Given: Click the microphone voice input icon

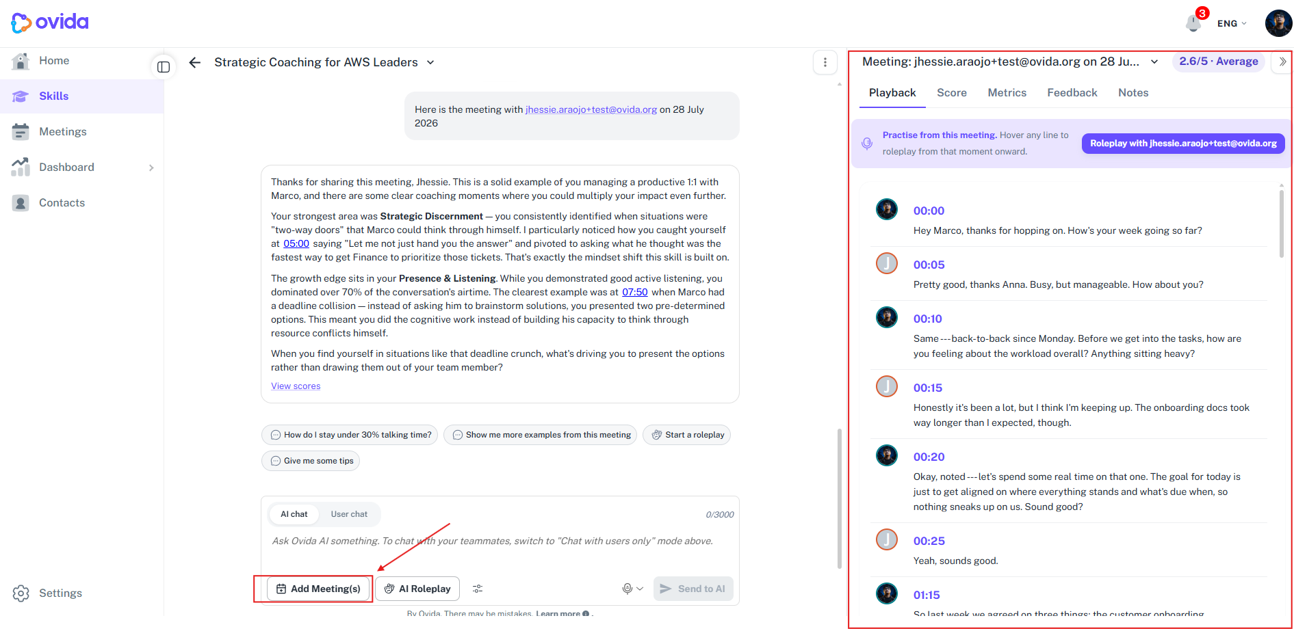Looking at the screenshot, I should click(627, 589).
